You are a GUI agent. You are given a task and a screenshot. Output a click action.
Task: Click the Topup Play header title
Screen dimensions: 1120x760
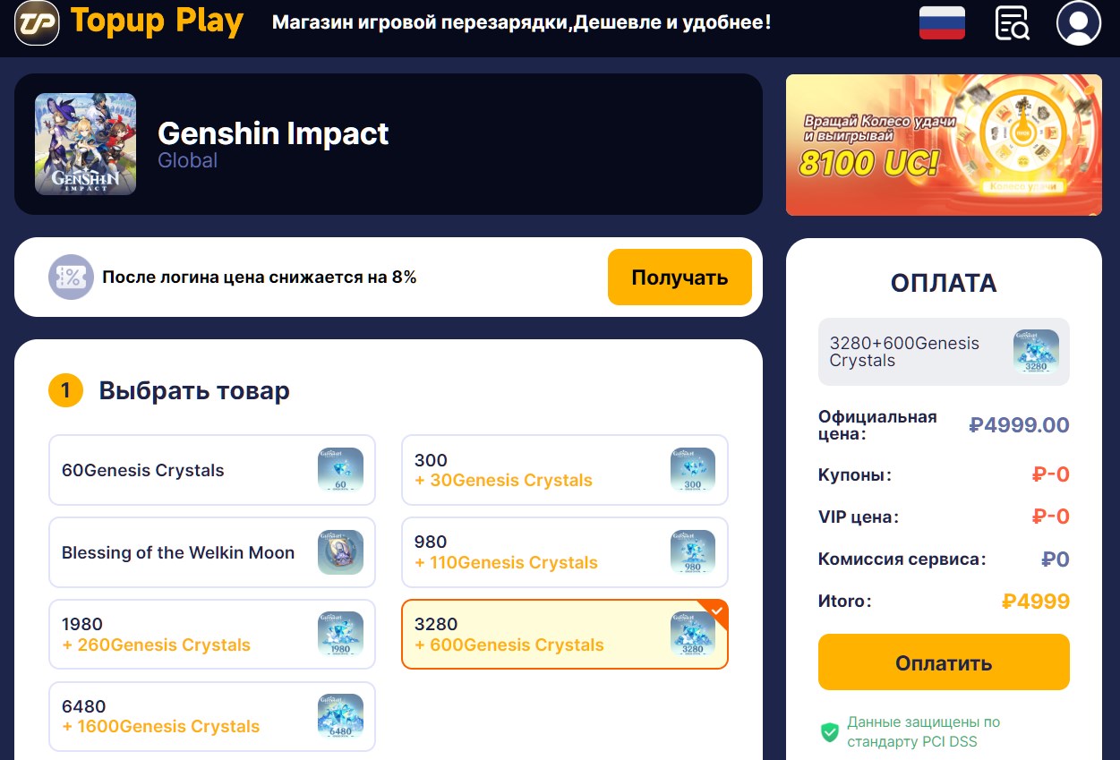click(158, 23)
